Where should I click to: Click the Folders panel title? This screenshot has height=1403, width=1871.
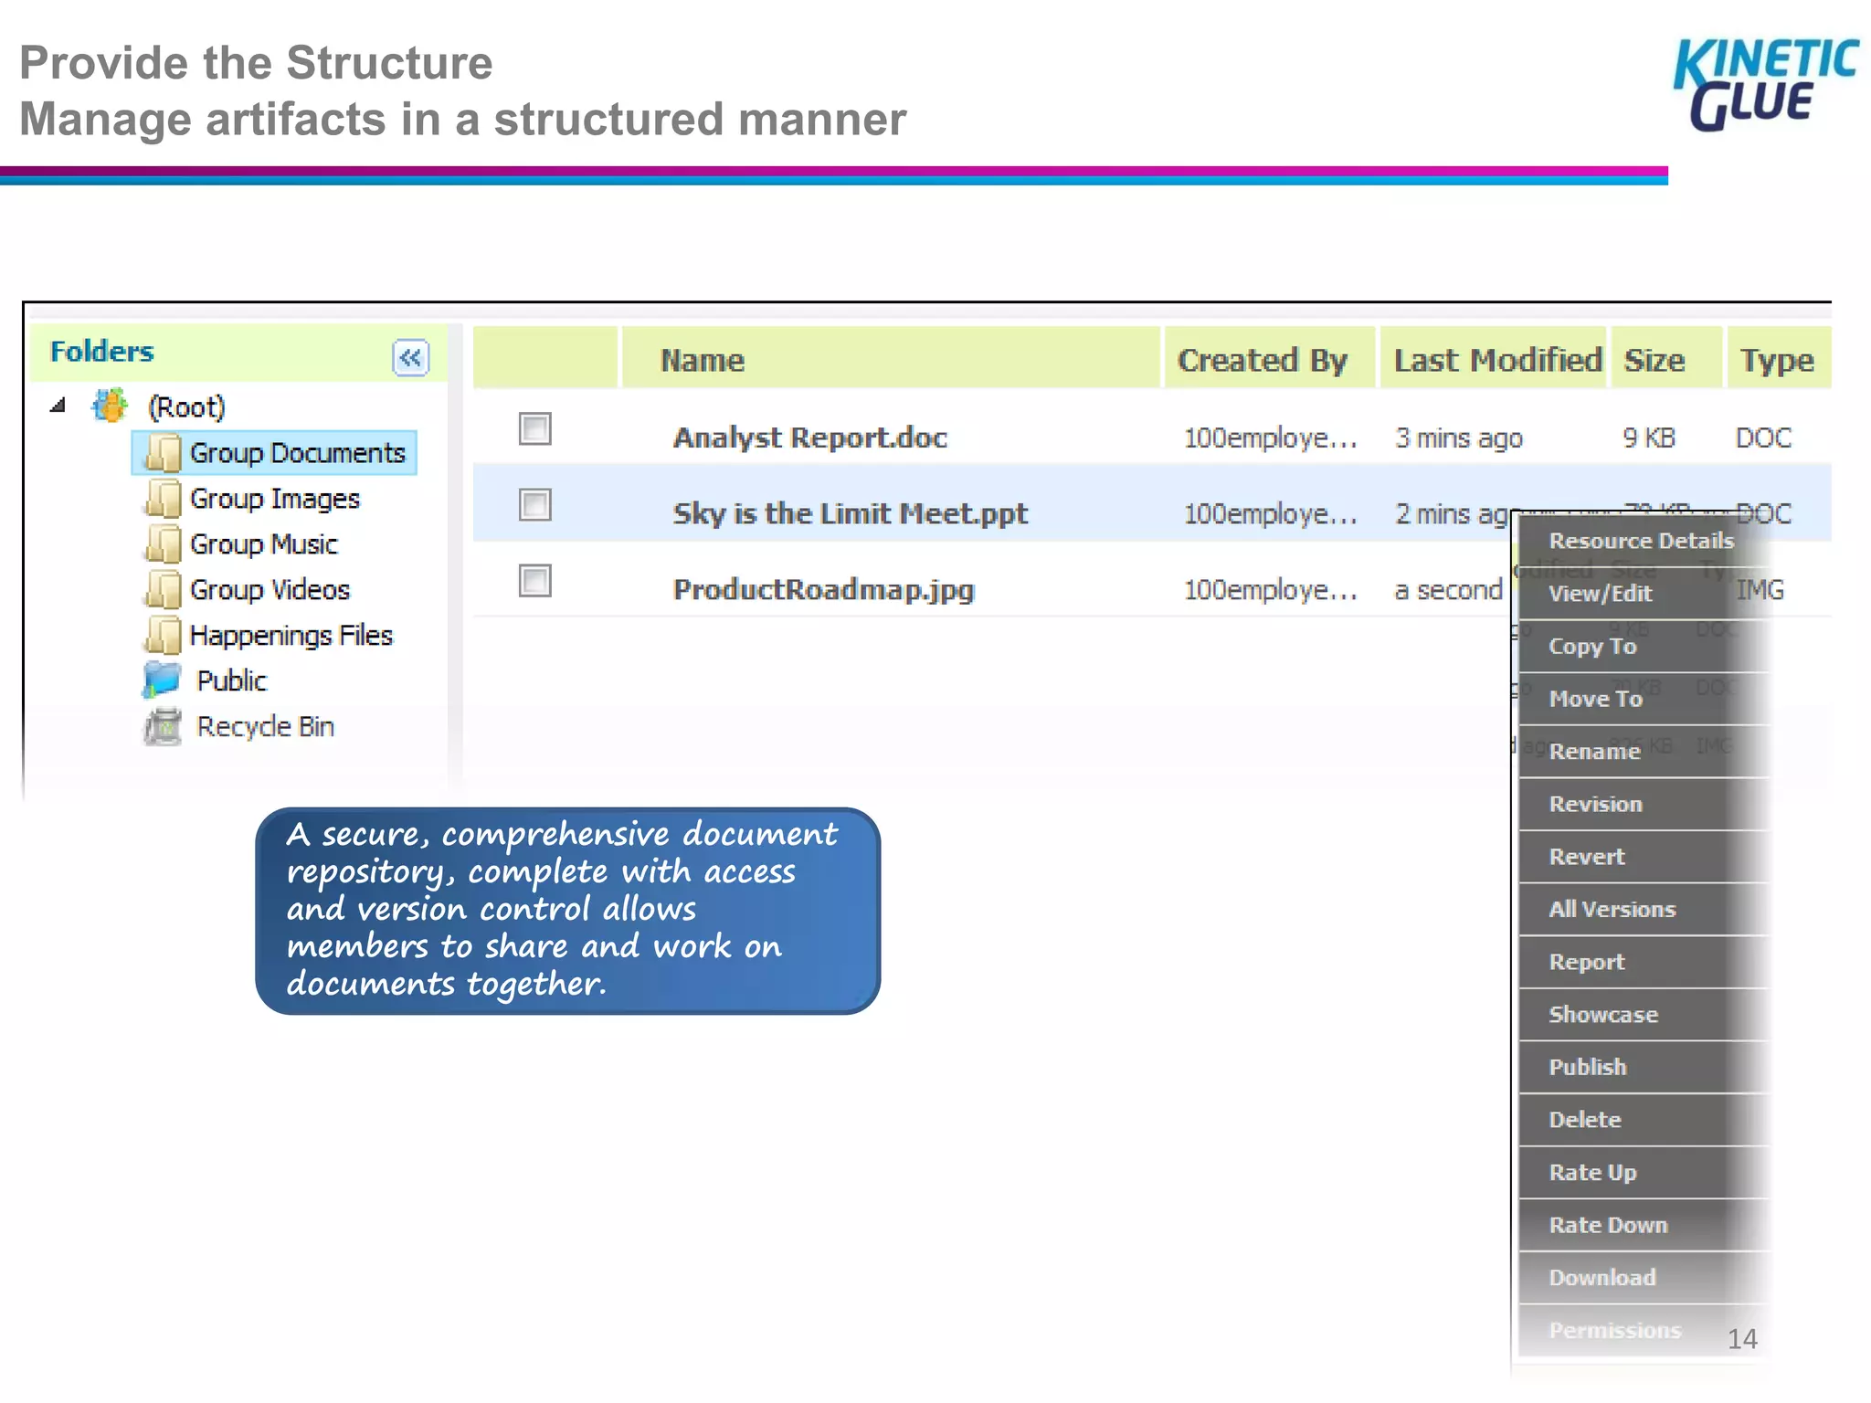point(102,352)
